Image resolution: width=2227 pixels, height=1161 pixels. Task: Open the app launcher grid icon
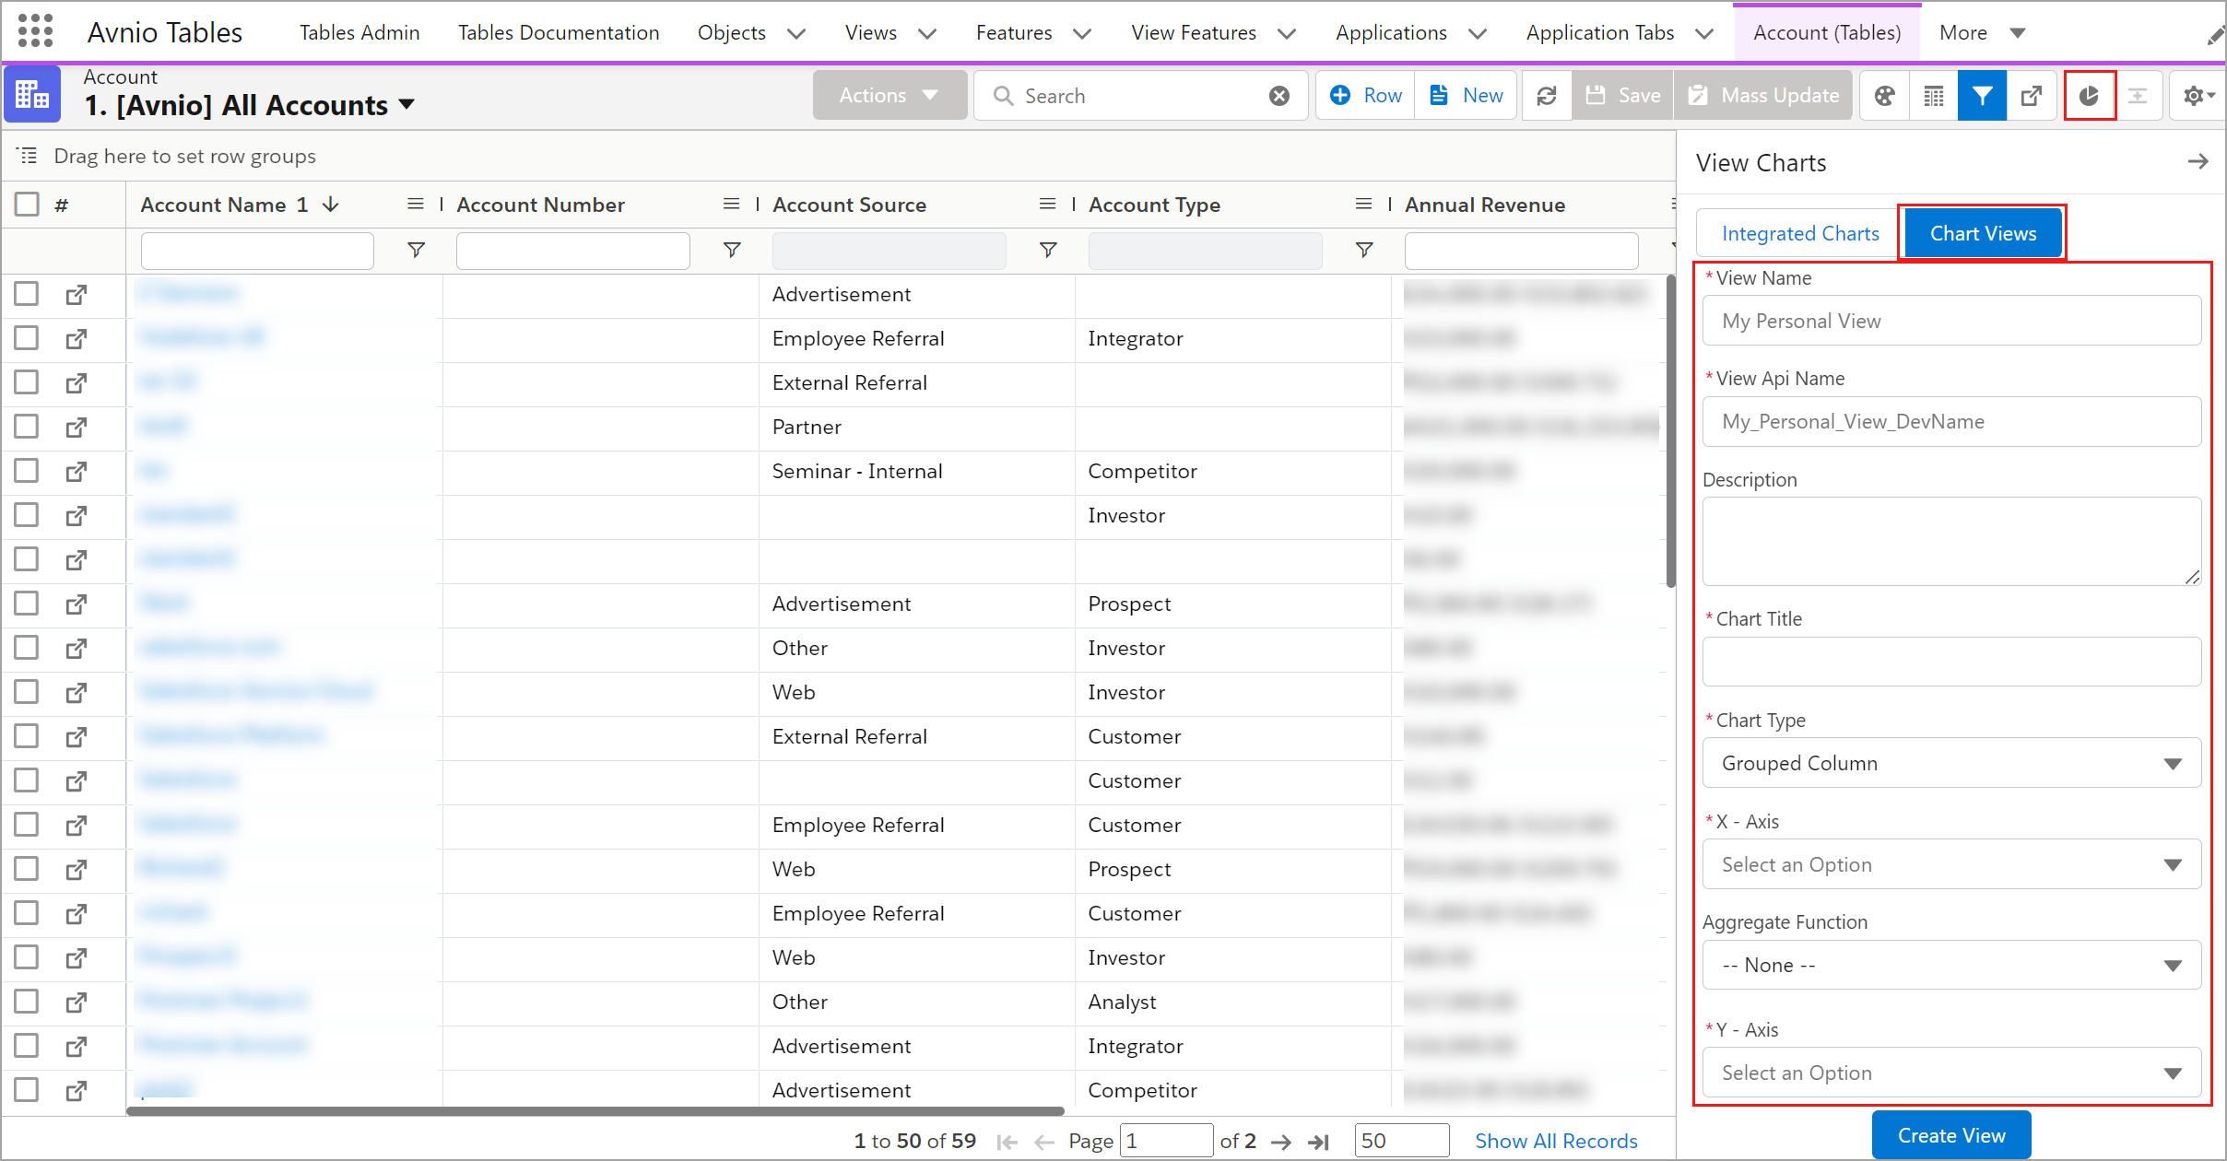click(x=35, y=31)
